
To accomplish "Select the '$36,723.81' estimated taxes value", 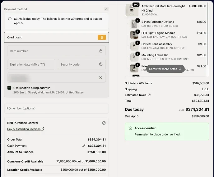I will tap(202, 95).
